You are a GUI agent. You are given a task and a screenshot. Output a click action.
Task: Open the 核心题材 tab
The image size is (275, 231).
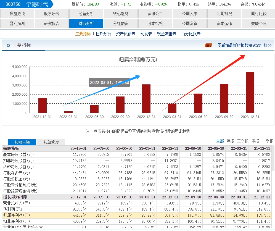(x=121, y=14)
